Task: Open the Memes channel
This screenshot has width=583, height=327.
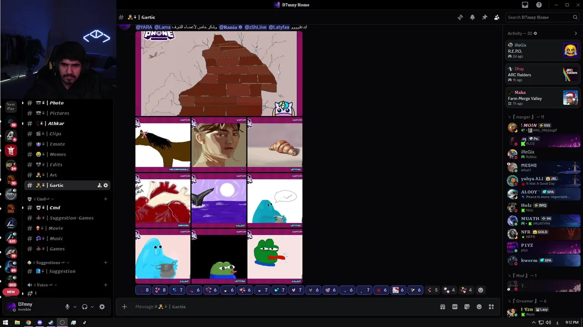Action: coord(67,154)
